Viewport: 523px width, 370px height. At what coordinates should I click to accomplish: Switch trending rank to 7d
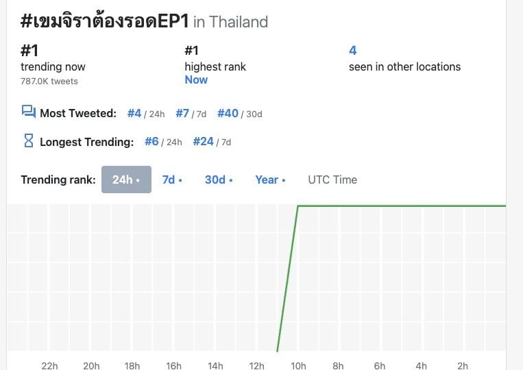tap(172, 180)
